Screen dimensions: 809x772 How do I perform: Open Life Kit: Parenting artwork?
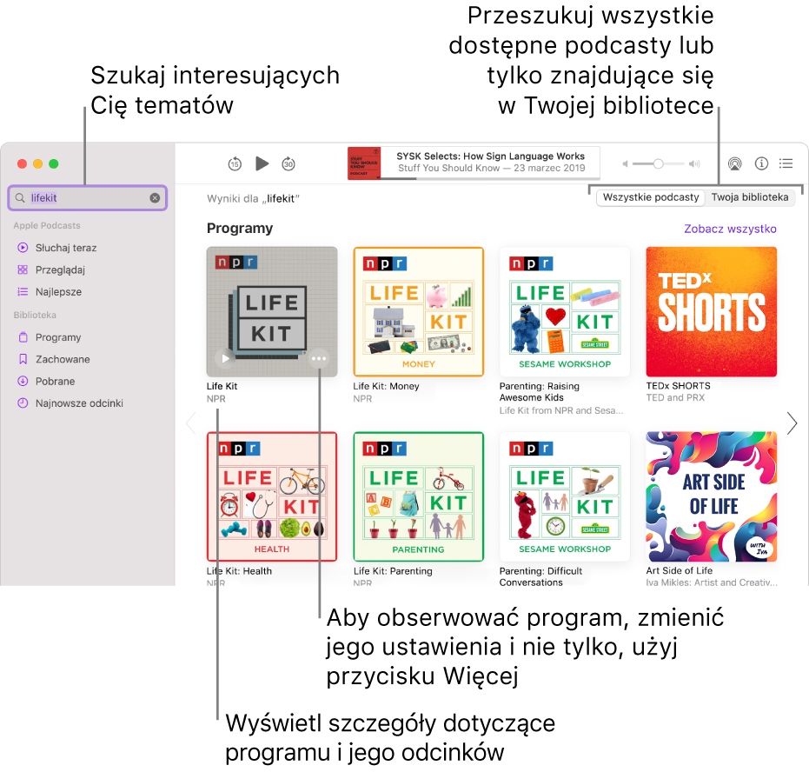(419, 496)
